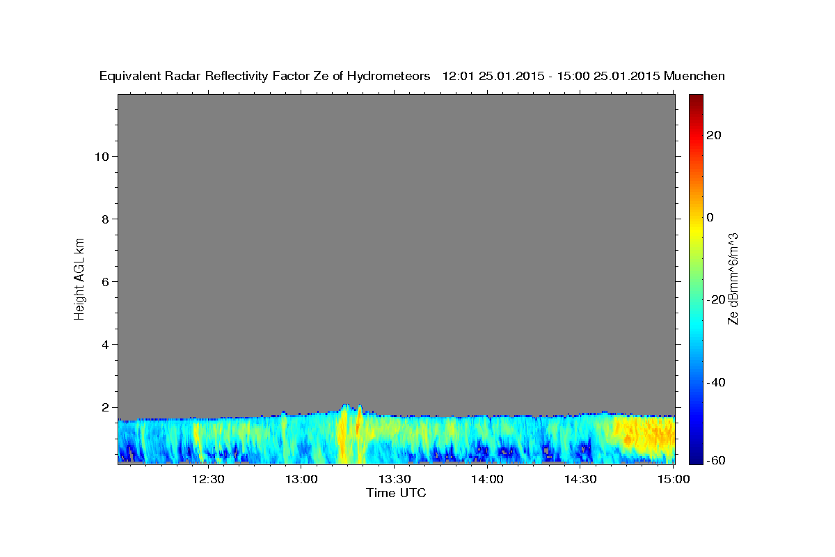
Task: Click the 14:30 time tick label
Action: (x=580, y=479)
